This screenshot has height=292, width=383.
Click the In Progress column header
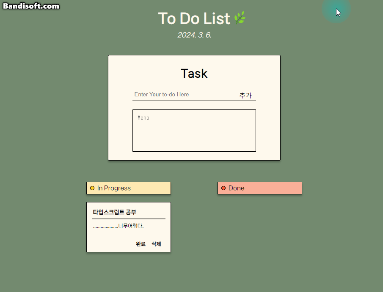(129, 188)
